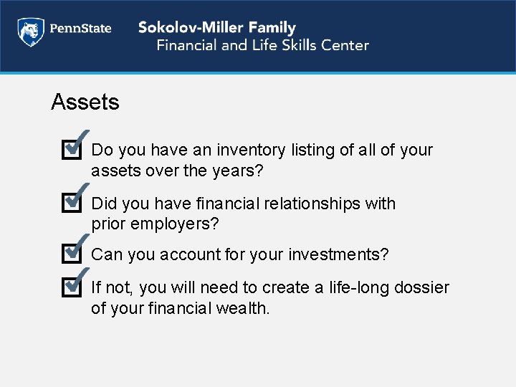Viewport: 516px width, 387px height.
Task: Toggle the checkbox beside 'If not, you will need'
Action: (x=71, y=287)
